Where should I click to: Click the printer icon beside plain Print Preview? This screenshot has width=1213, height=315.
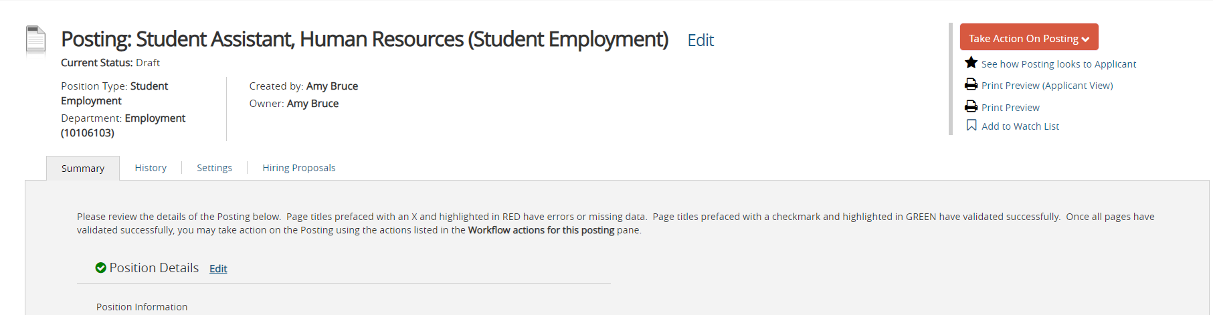point(971,106)
